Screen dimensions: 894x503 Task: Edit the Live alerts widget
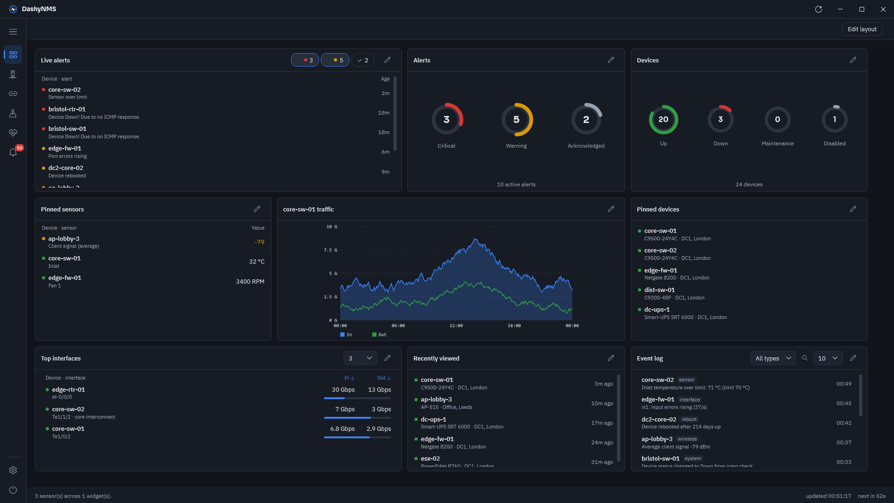(x=387, y=60)
